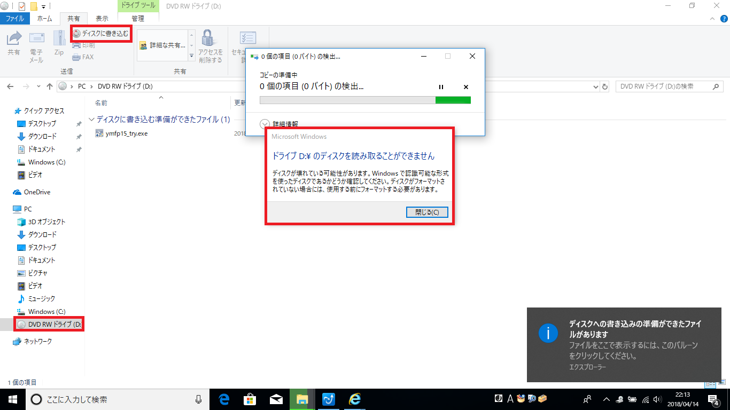Select the ディスクに書き込む (Burn to disc) icon
Viewport: 730px width, 410px height.
tap(102, 33)
